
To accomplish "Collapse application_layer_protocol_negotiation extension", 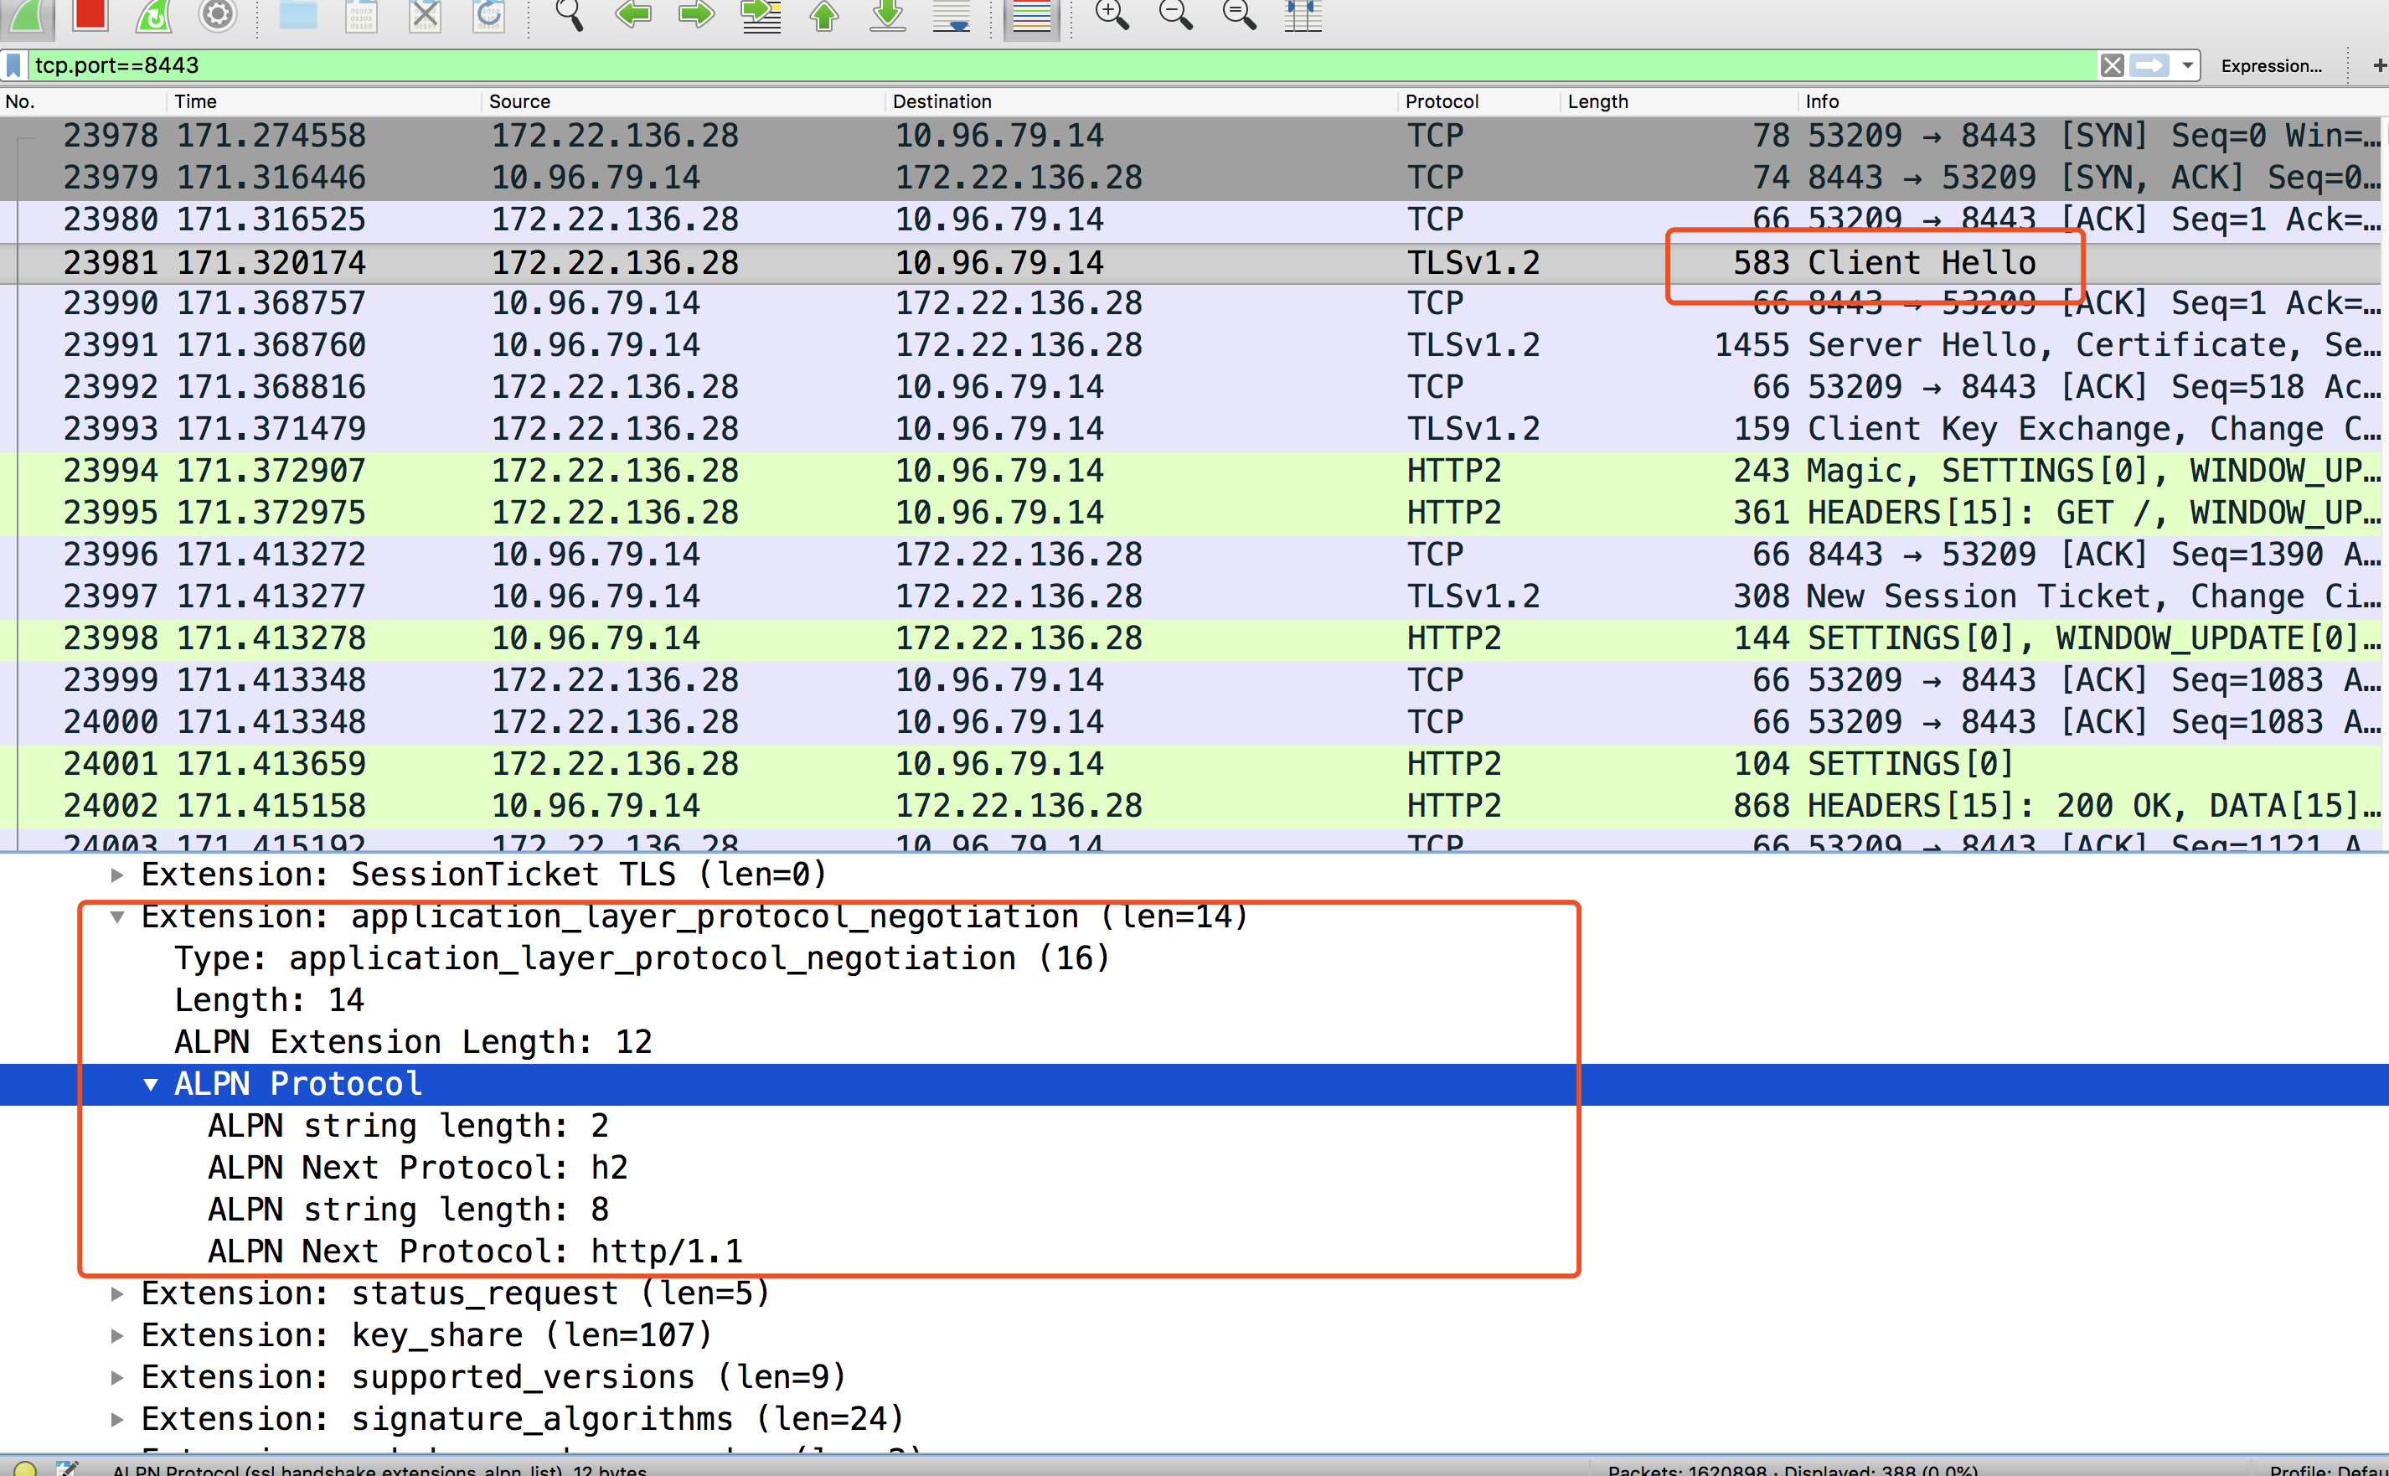I will [117, 917].
